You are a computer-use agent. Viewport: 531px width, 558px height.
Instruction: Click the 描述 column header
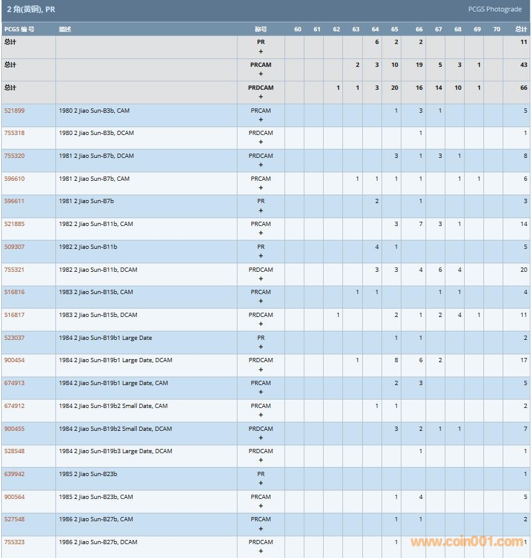65,30
